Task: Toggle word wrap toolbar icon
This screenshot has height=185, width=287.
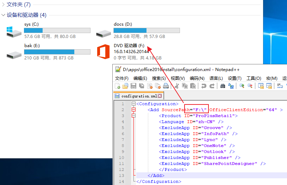Action: 280,86
